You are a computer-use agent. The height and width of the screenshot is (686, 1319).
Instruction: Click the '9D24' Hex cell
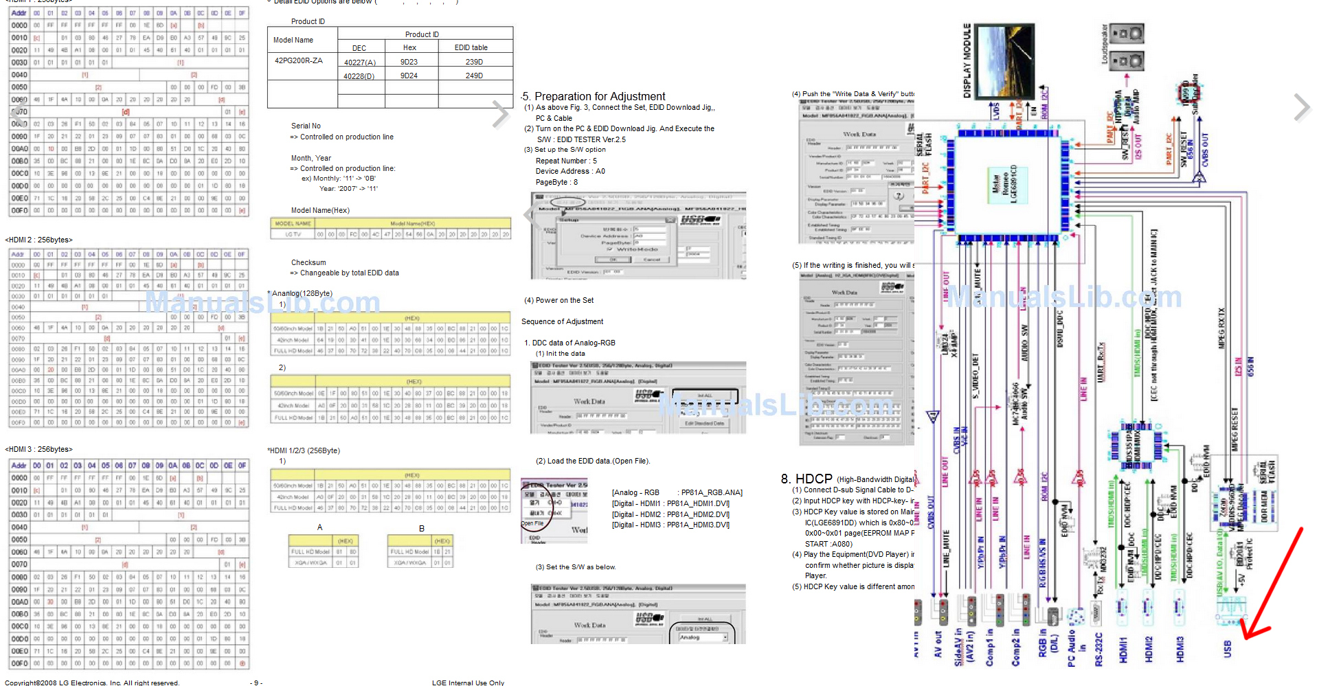tap(409, 76)
